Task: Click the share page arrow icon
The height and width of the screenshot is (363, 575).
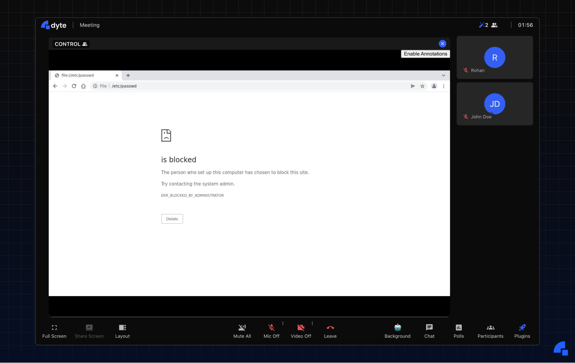Action: point(413,86)
